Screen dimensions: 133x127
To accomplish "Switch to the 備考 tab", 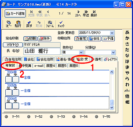I will click(96, 59).
